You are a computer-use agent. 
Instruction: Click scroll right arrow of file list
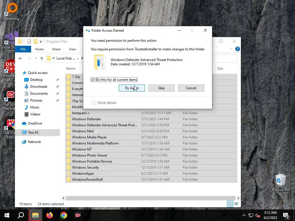tap(238, 198)
